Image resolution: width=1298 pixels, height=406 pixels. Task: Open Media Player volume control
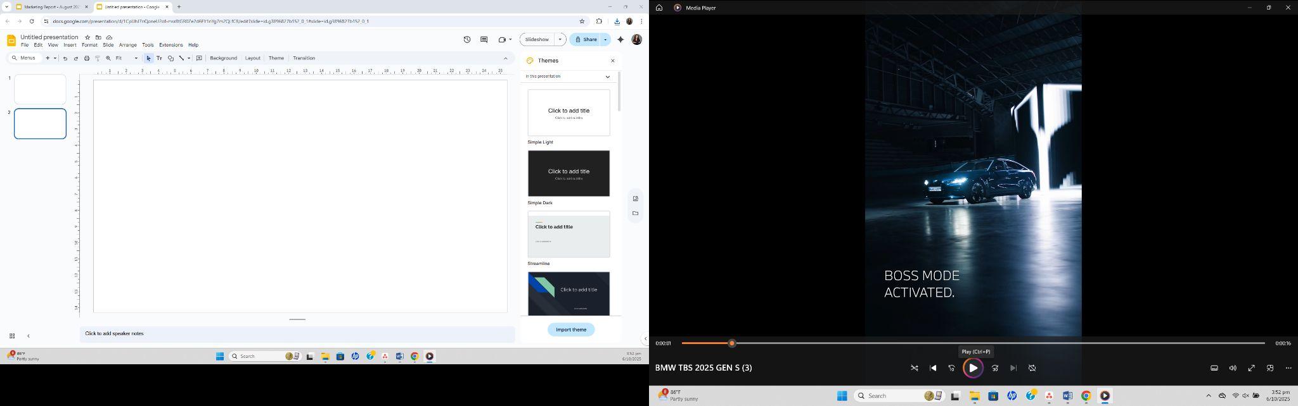click(1233, 368)
